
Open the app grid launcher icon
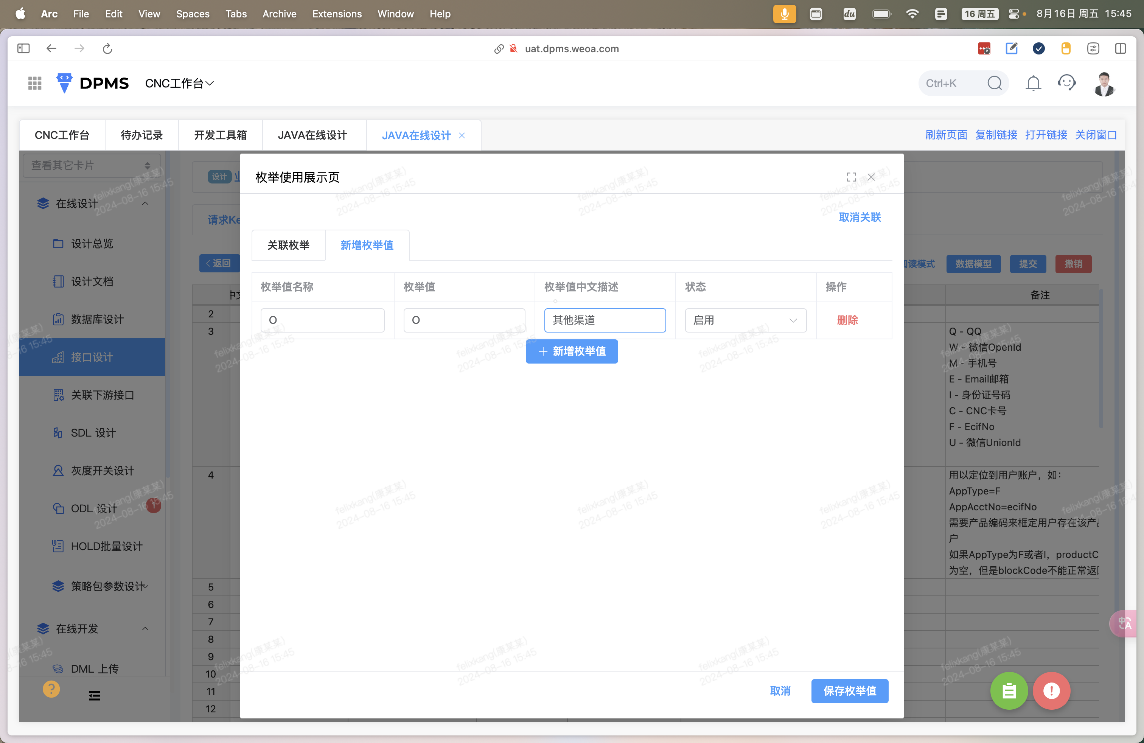click(x=34, y=83)
